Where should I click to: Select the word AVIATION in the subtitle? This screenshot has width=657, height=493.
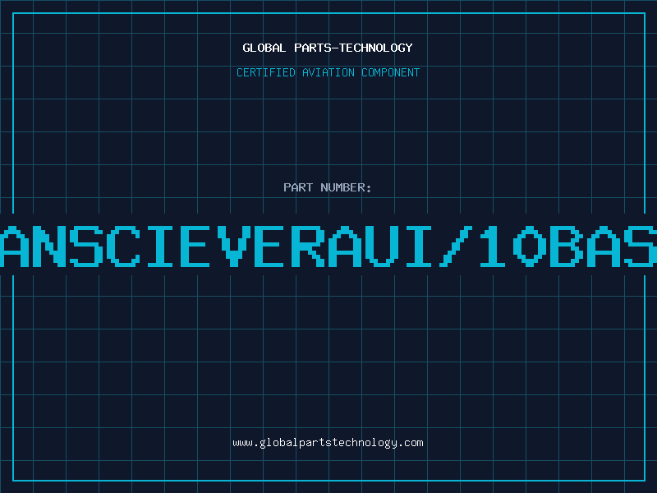(328, 72)
